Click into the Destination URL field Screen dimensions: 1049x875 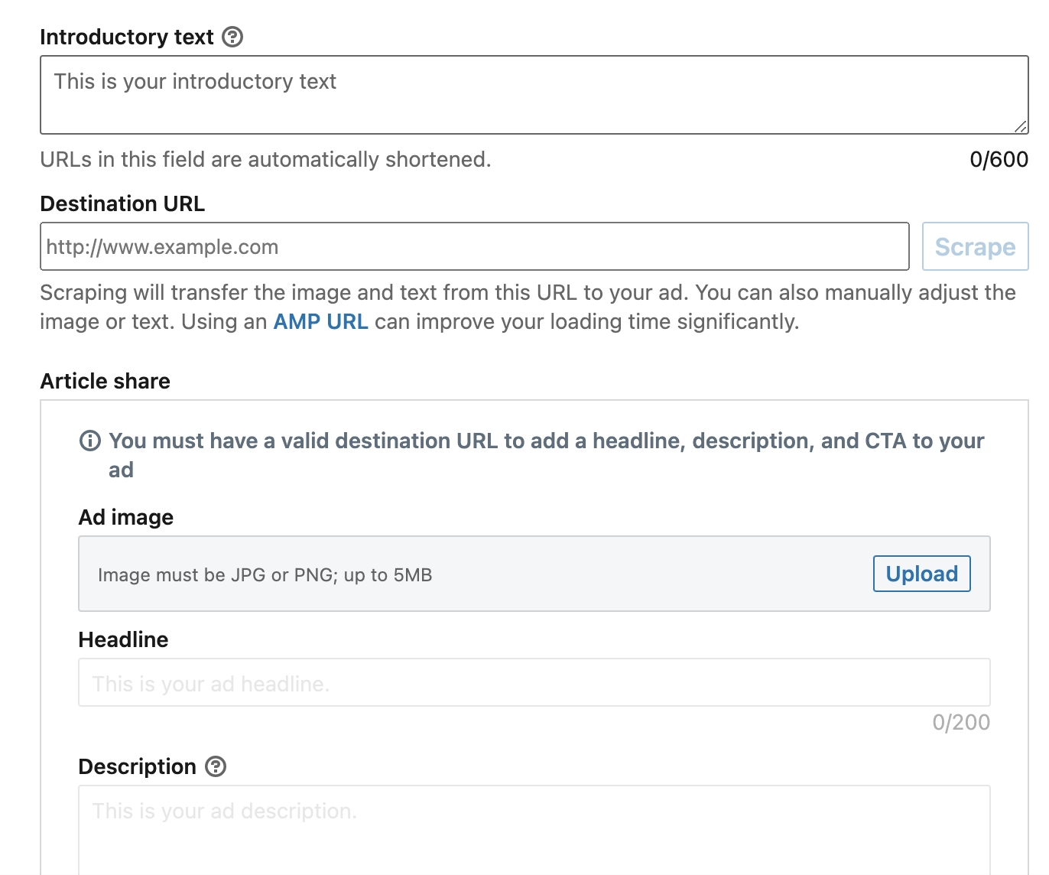pyautogui.click(x=474, y=246)
